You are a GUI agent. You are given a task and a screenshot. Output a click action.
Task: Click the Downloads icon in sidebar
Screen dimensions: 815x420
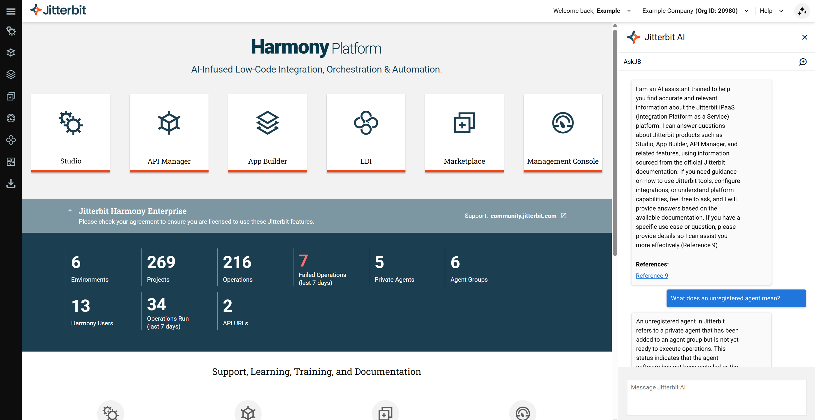point(11,183)
